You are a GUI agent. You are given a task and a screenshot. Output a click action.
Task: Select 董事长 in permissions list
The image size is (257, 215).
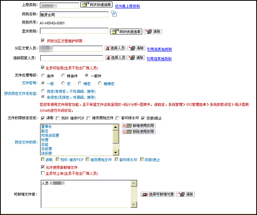(x=47, y=126)
